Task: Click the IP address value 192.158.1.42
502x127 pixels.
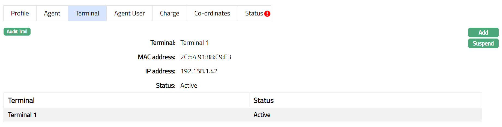Action: [199, 71]
